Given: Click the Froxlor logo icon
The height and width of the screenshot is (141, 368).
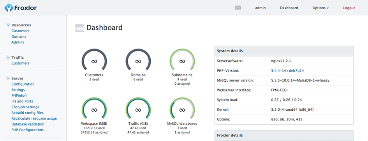Looking at the screenshot, I should 9,8.
